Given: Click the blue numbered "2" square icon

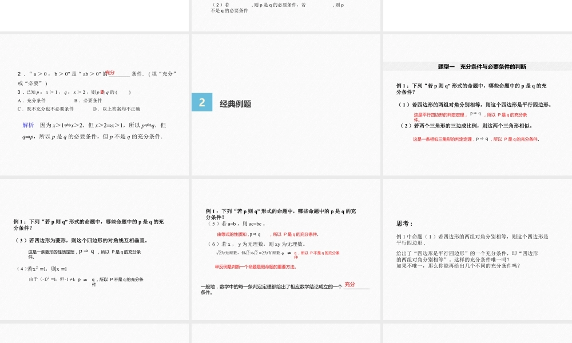Looking at the screenshot, I should pos(201,102).
